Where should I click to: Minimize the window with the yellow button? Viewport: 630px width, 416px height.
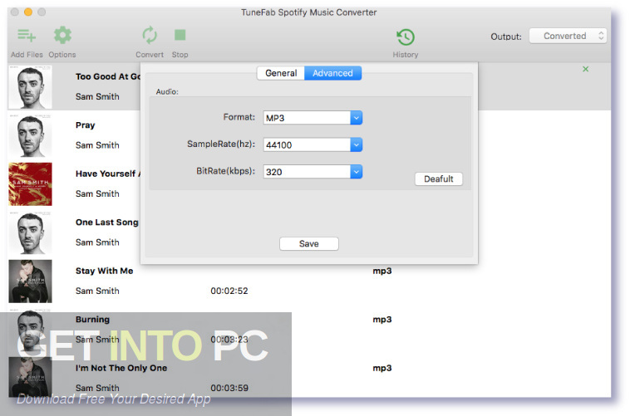click(28, 12)
